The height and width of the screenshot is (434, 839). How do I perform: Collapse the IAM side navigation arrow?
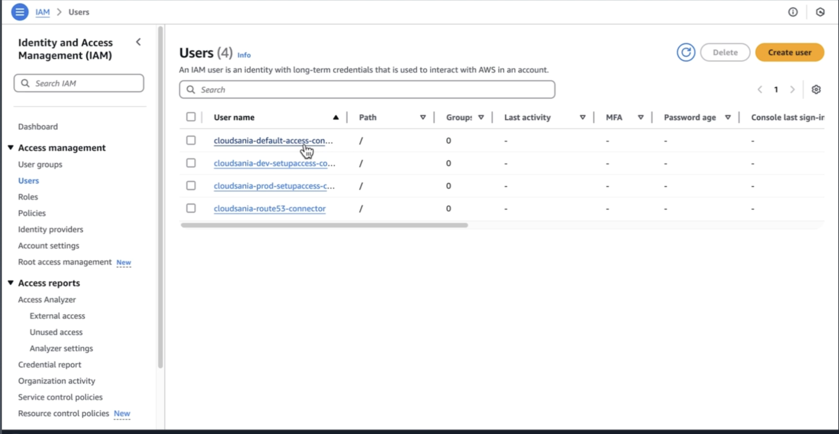click(139, 42)
